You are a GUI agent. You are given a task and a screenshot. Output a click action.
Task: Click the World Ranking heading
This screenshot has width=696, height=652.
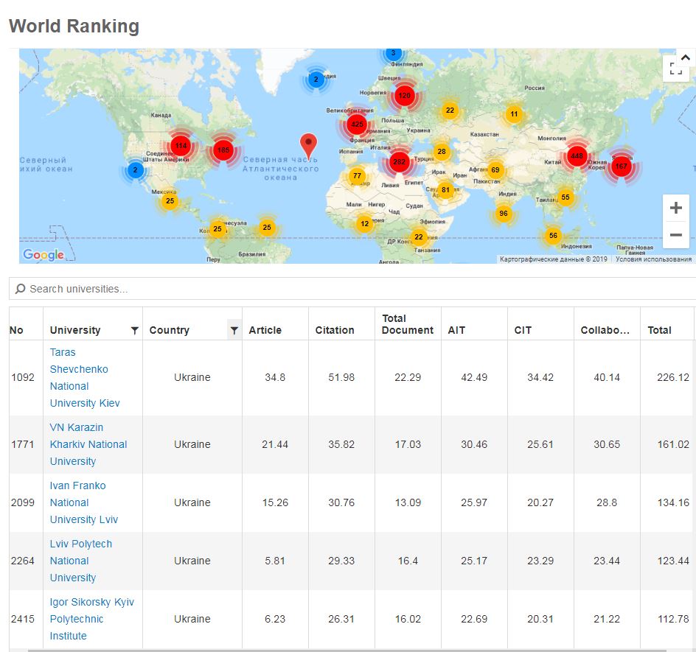point(74,27)
